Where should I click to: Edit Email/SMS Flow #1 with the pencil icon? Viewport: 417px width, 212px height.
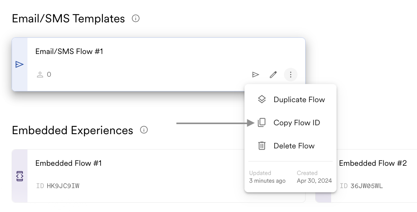click(x=273, y=75)
